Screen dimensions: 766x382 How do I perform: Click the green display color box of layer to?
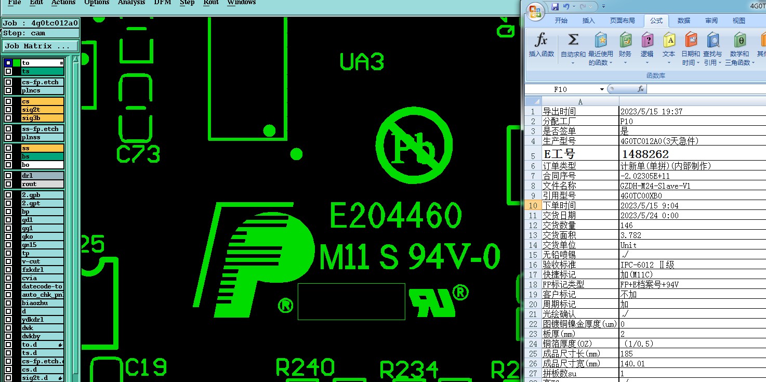click(x=17, y=63)
